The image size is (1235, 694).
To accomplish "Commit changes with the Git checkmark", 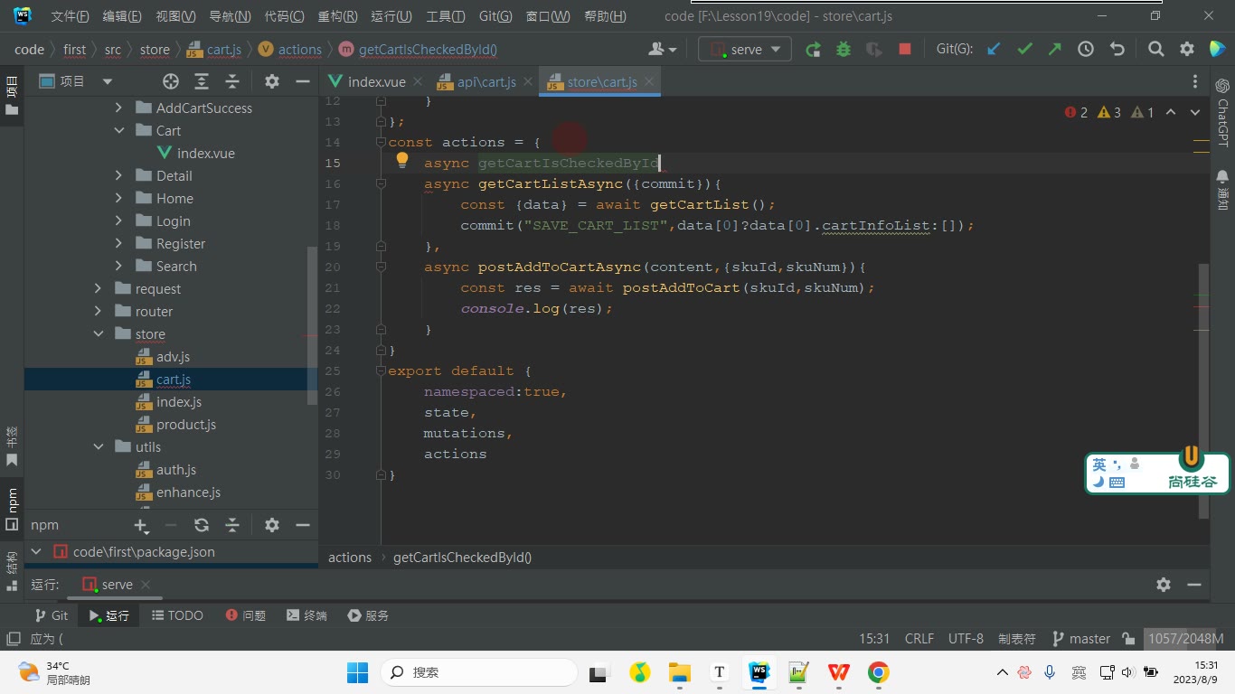I will 1024,50.
